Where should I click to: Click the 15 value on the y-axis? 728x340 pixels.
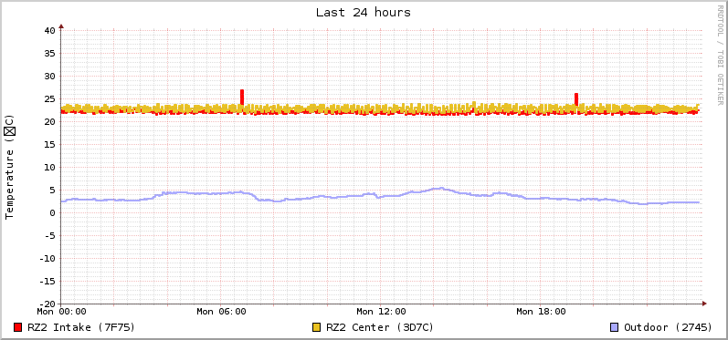click(50, 145)
